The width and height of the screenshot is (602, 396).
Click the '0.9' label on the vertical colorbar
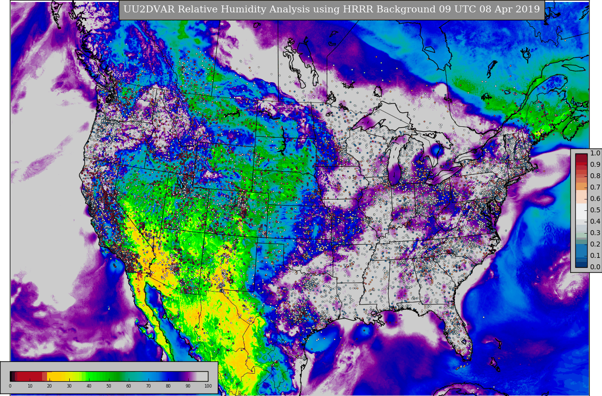pos(595,165)
